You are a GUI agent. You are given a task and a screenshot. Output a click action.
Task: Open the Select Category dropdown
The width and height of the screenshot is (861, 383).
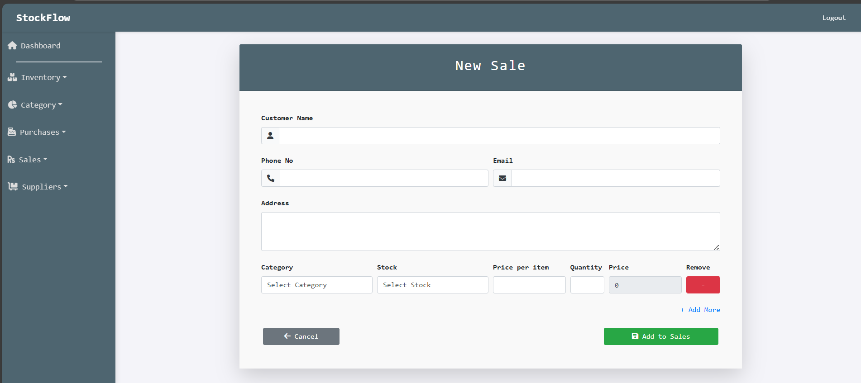coord(316,285)
